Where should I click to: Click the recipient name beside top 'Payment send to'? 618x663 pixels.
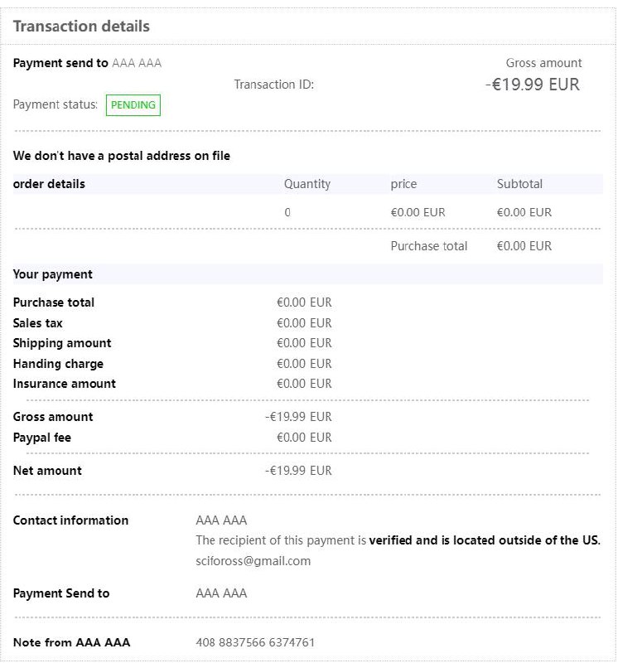[x=137, y=63]
